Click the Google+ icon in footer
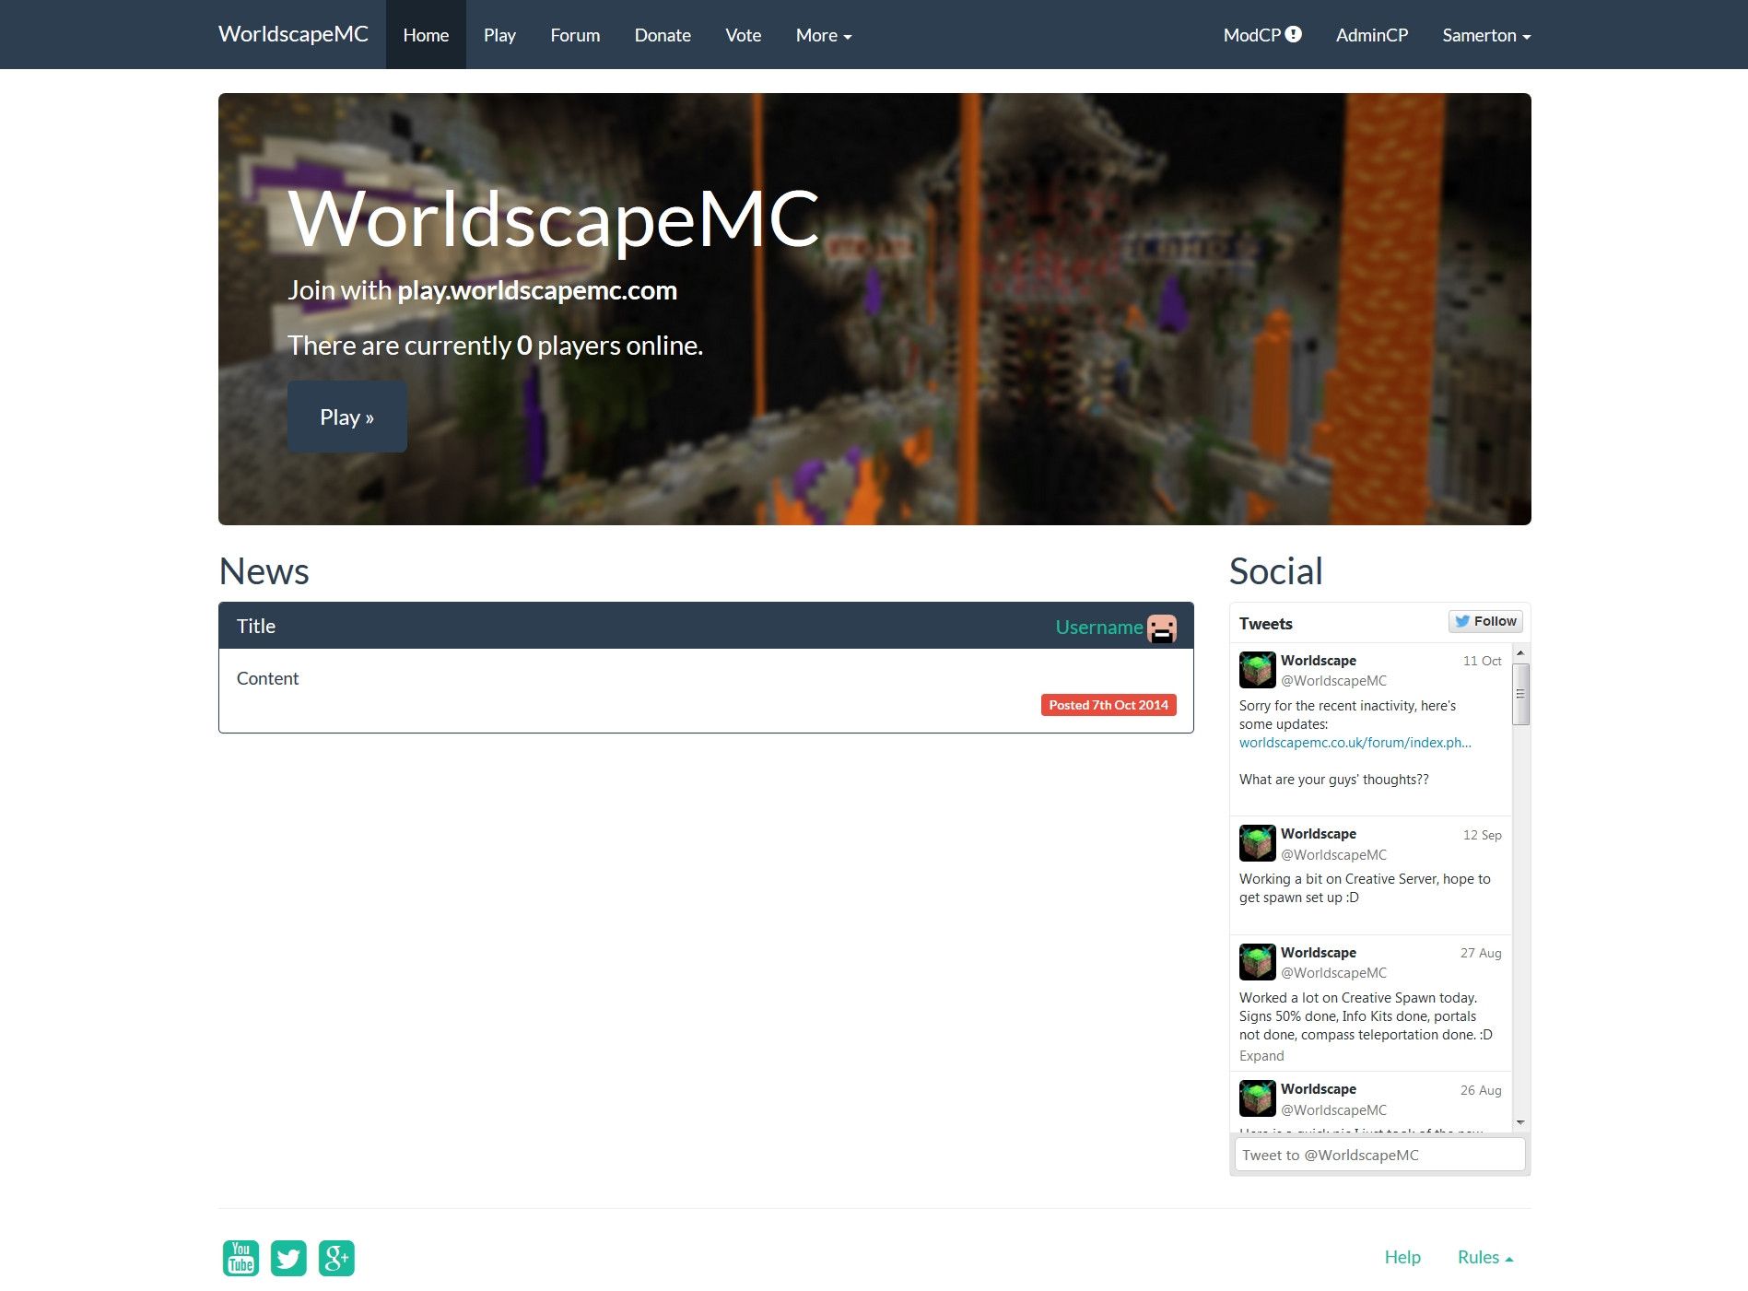1748x1291 pixels. tap(337, 1257)
